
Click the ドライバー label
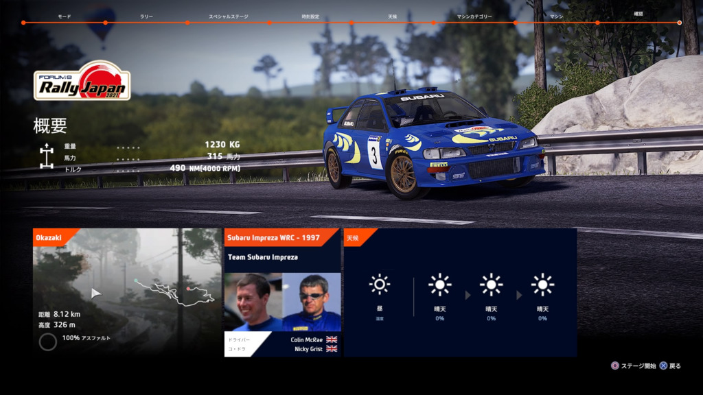[239, 339]
